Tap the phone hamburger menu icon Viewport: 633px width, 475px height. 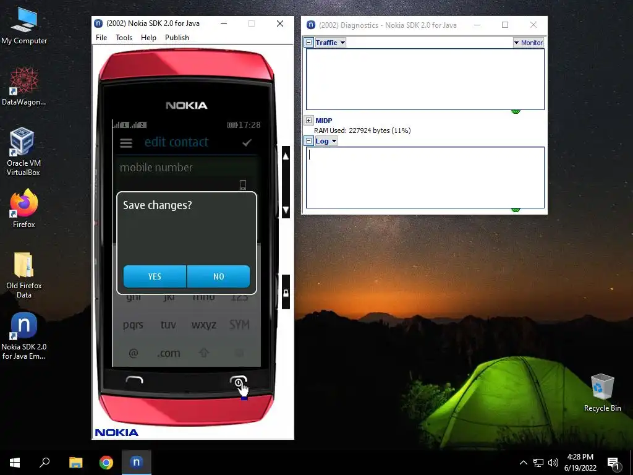(x=126, y=143)
